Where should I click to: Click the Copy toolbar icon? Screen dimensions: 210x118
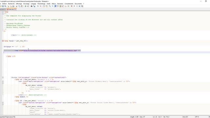(x=19, y=6)
